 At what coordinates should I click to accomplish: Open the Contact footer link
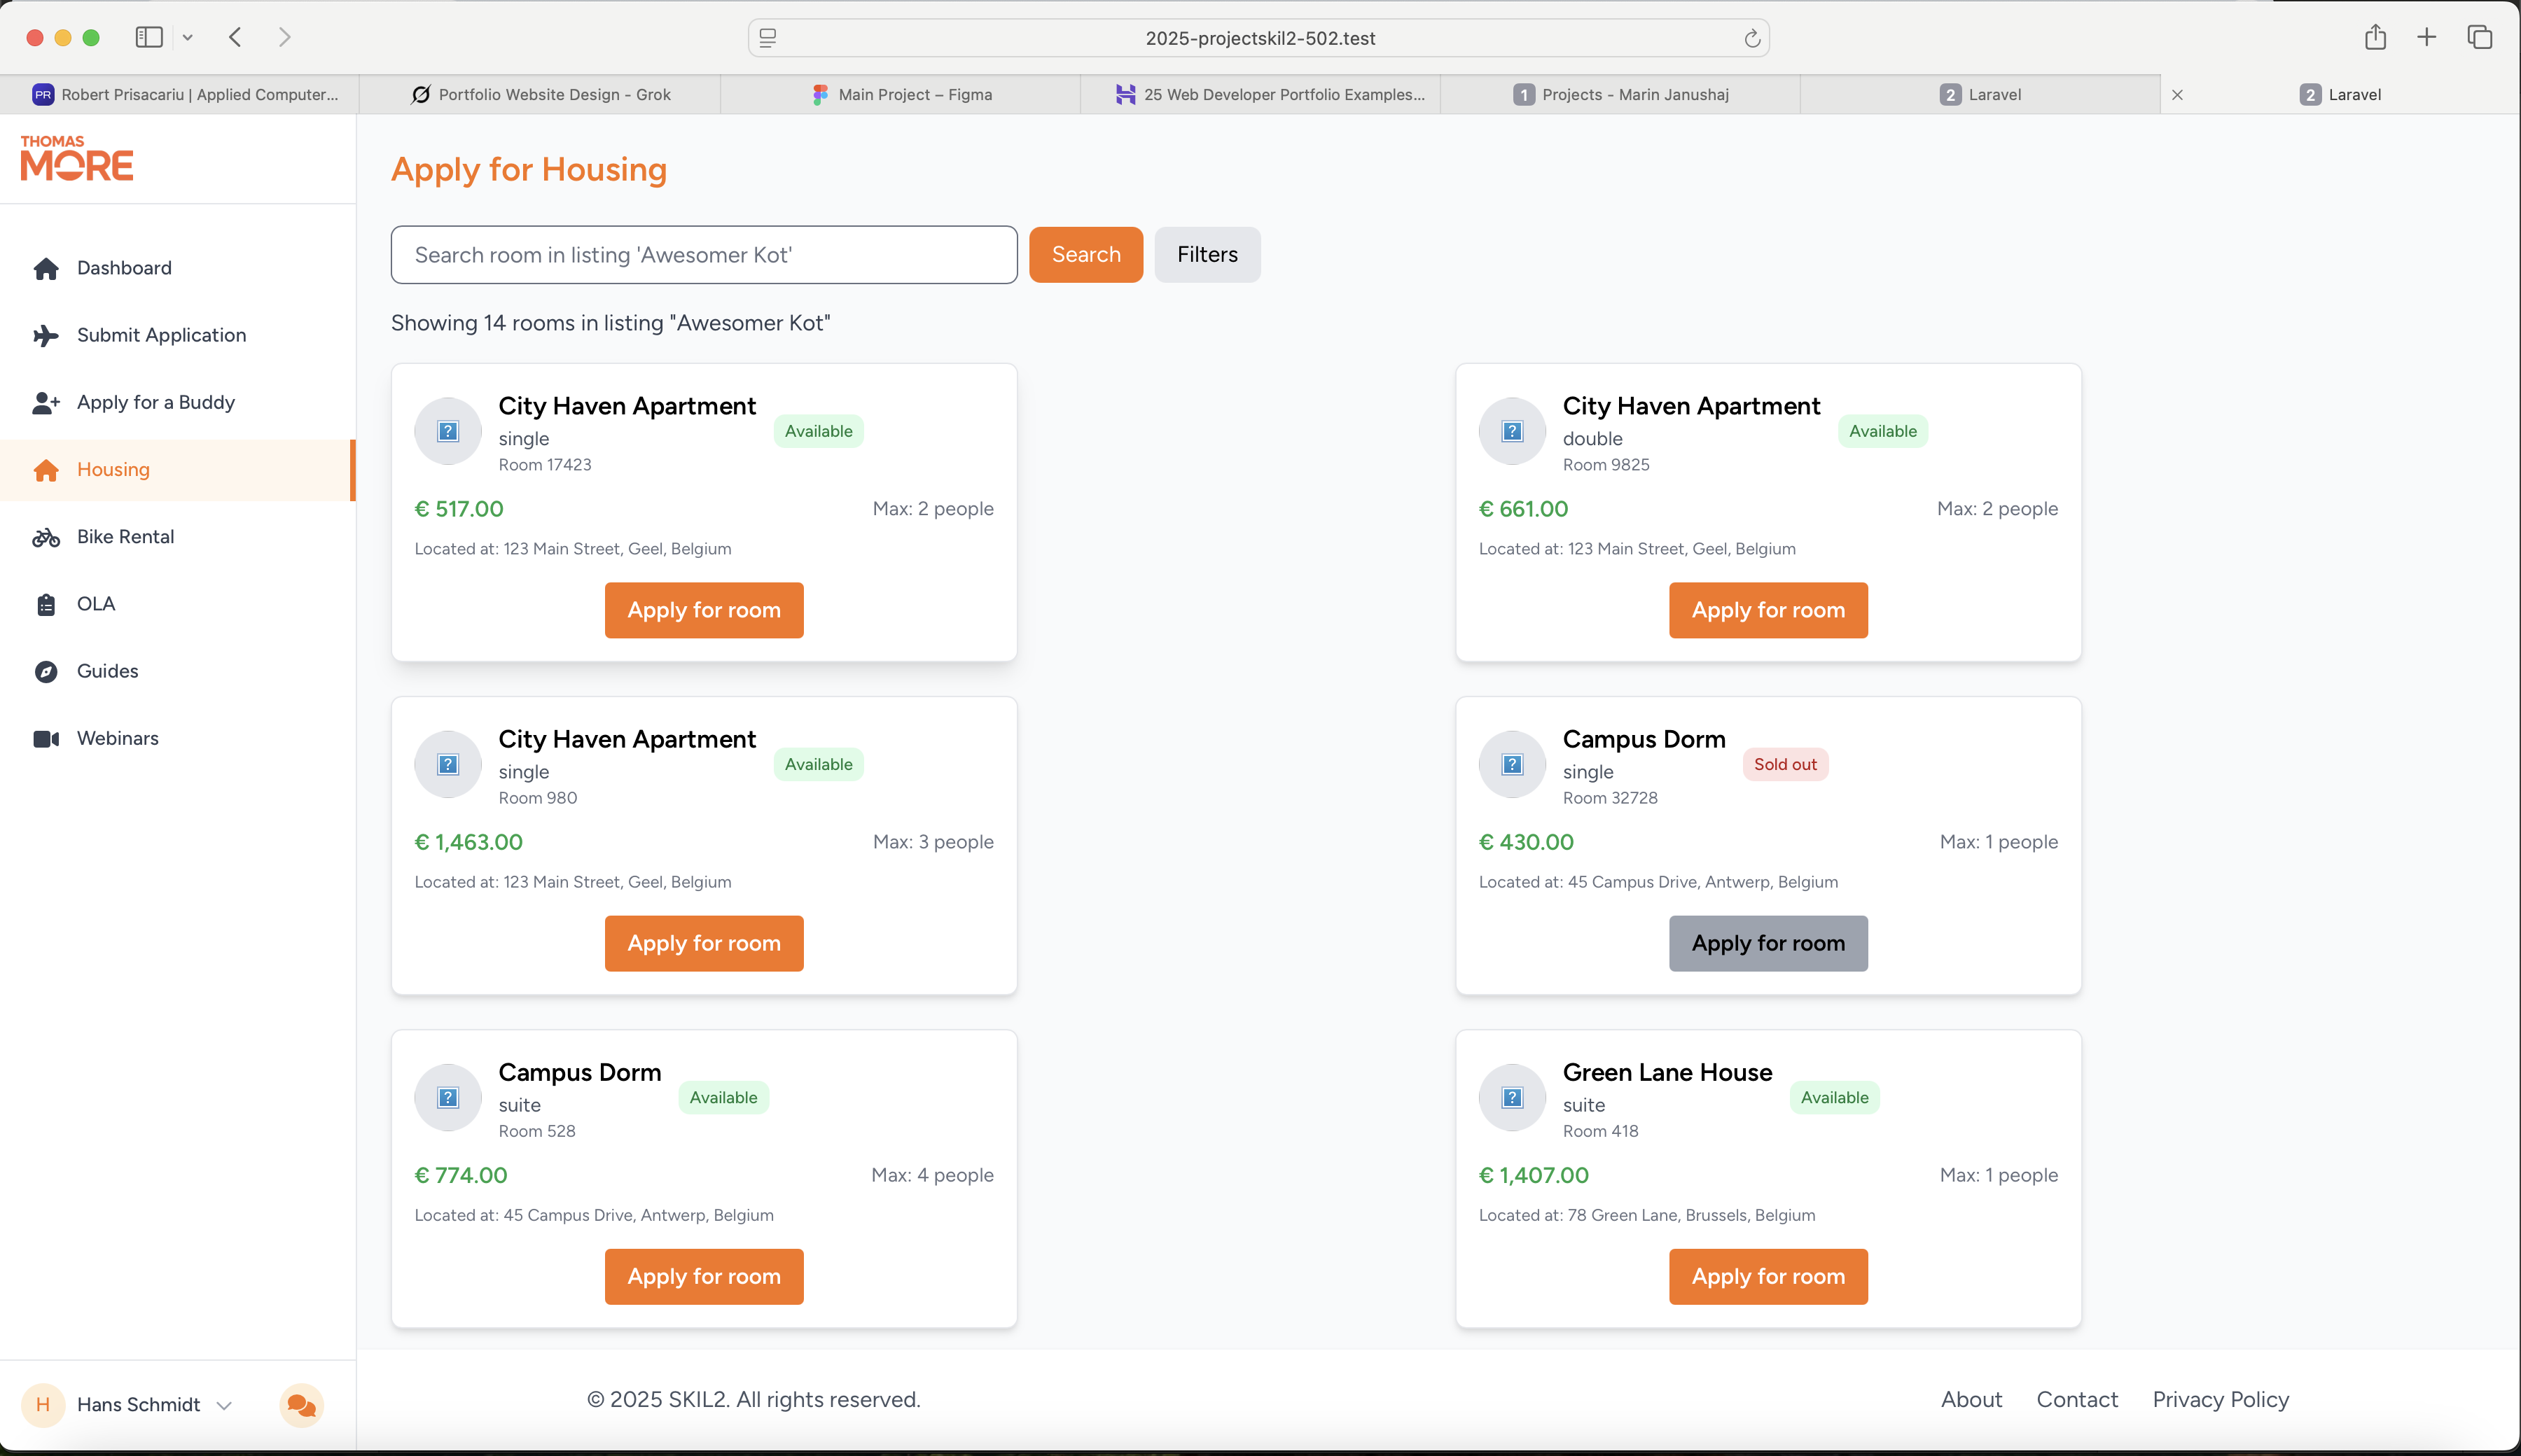2077,1400
